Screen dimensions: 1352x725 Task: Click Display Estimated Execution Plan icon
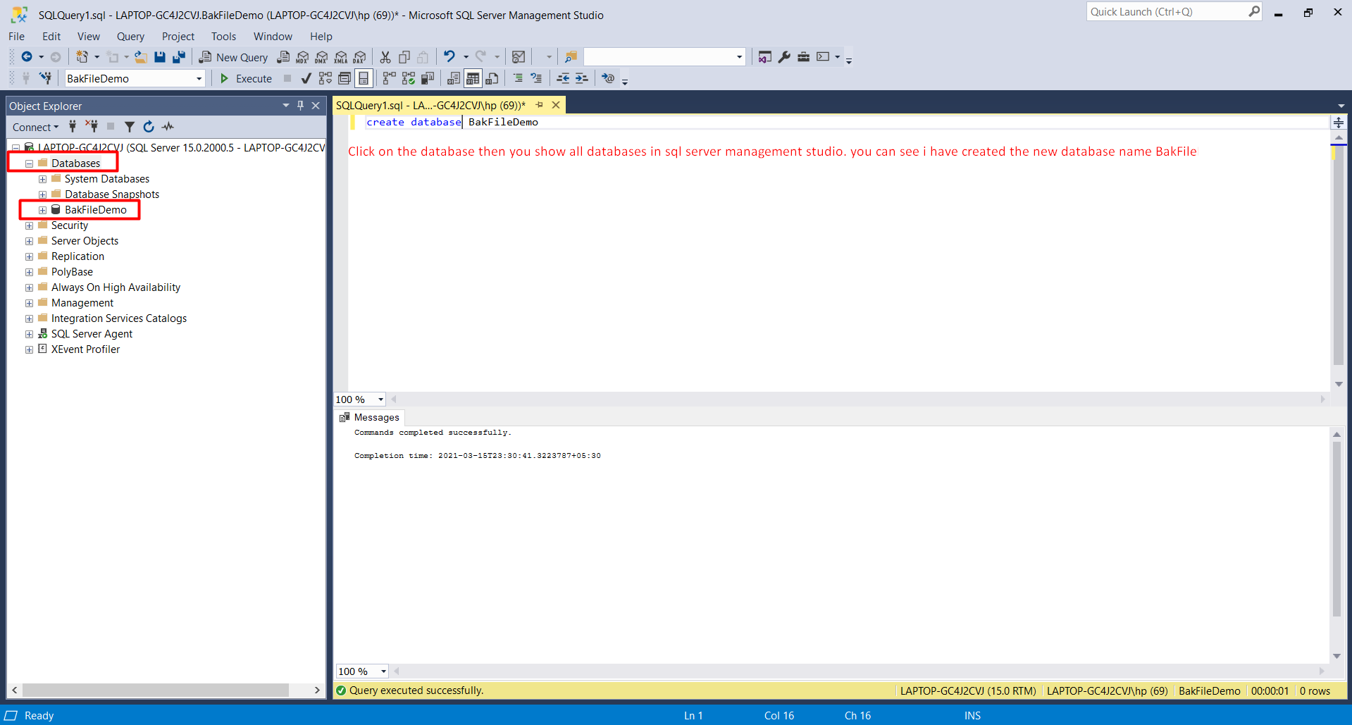[x=325, y=78]
